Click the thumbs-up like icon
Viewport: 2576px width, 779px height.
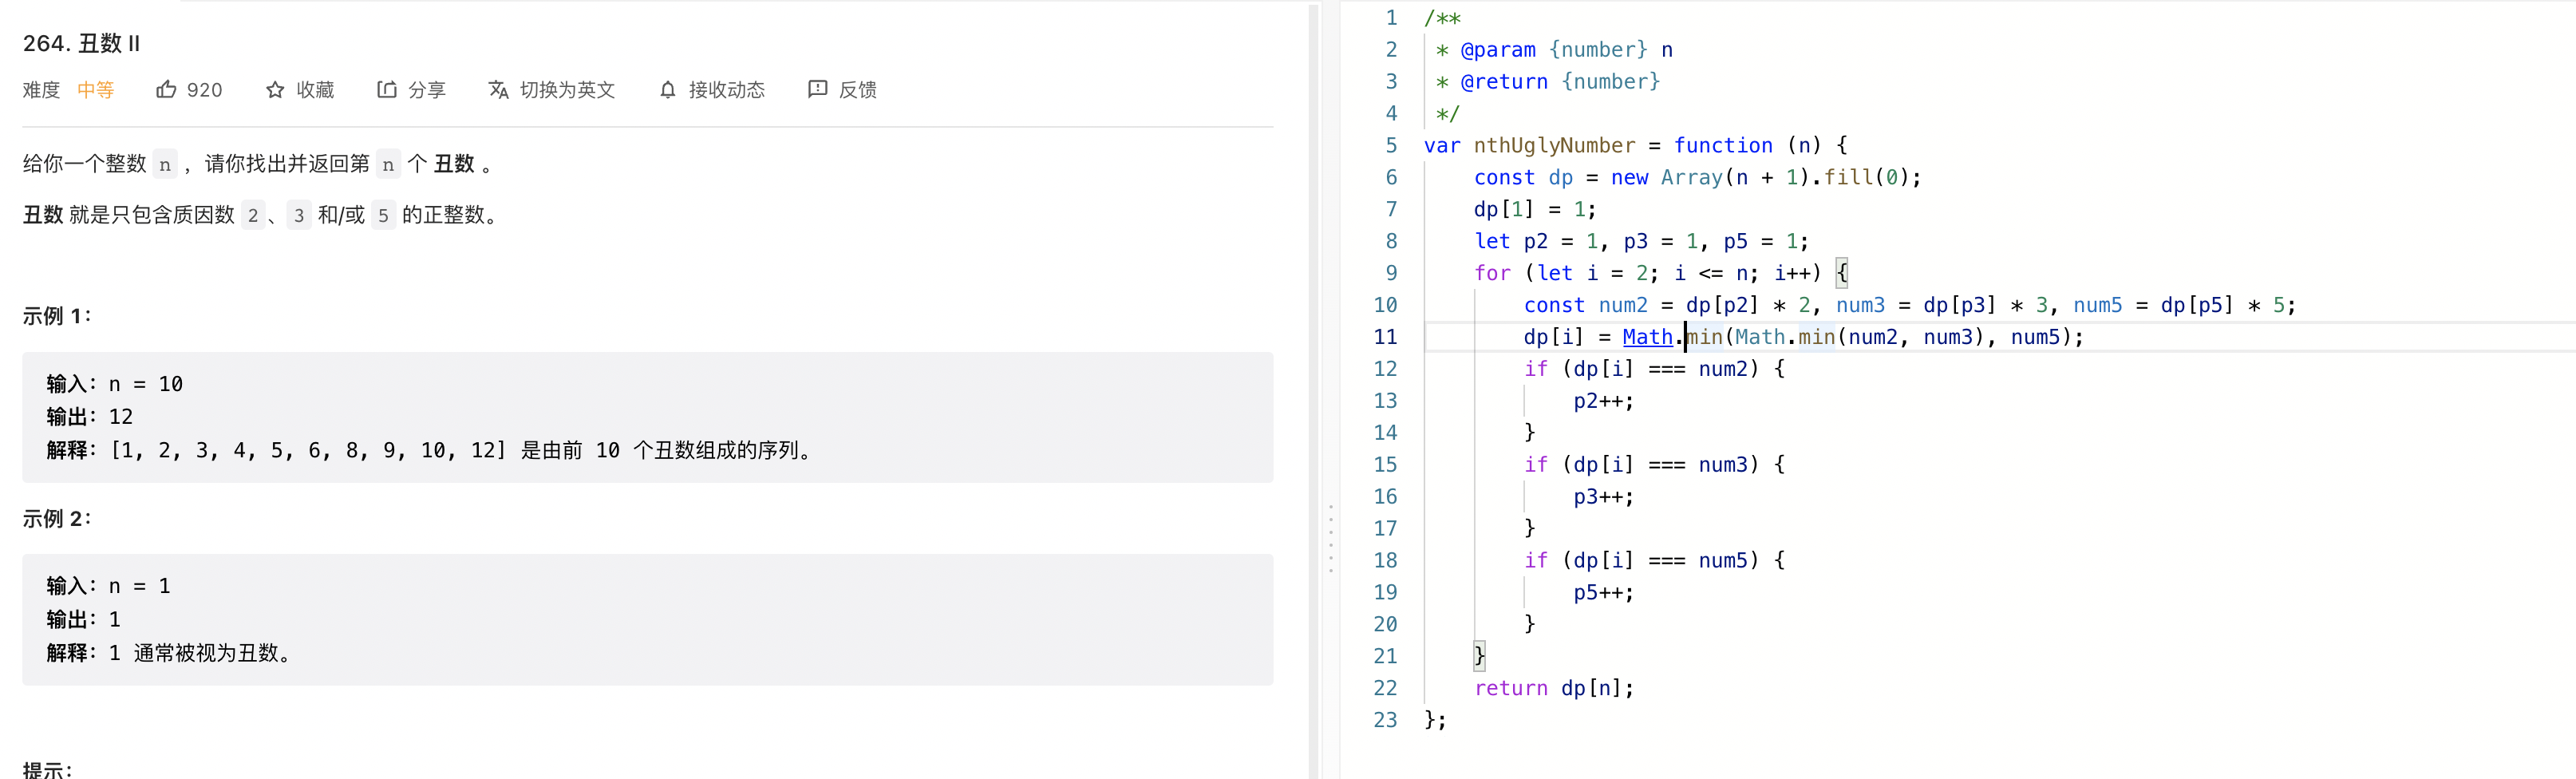pyautogui.click(x=166, y=90)
